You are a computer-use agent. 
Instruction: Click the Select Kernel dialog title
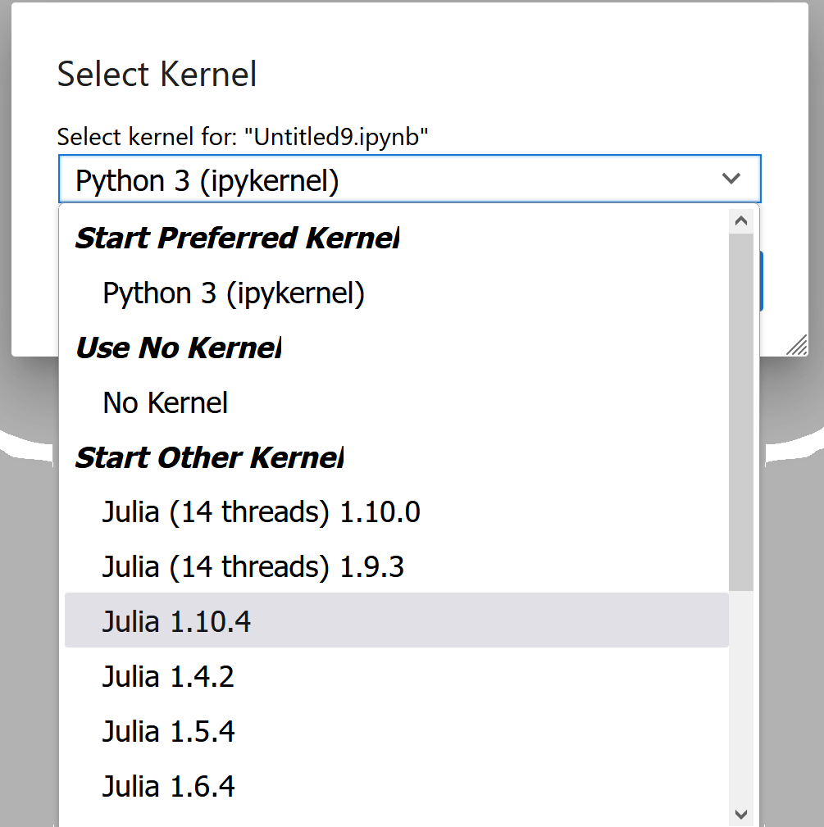pos(157,74)
